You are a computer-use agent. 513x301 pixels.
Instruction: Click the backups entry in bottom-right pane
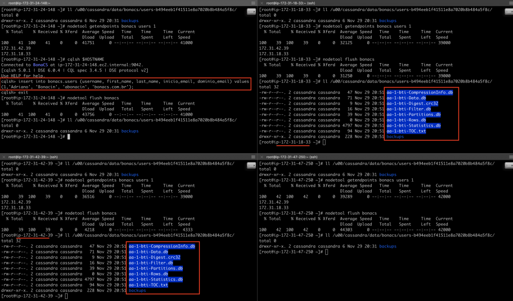pyautogui.click(x=388, y=246)
